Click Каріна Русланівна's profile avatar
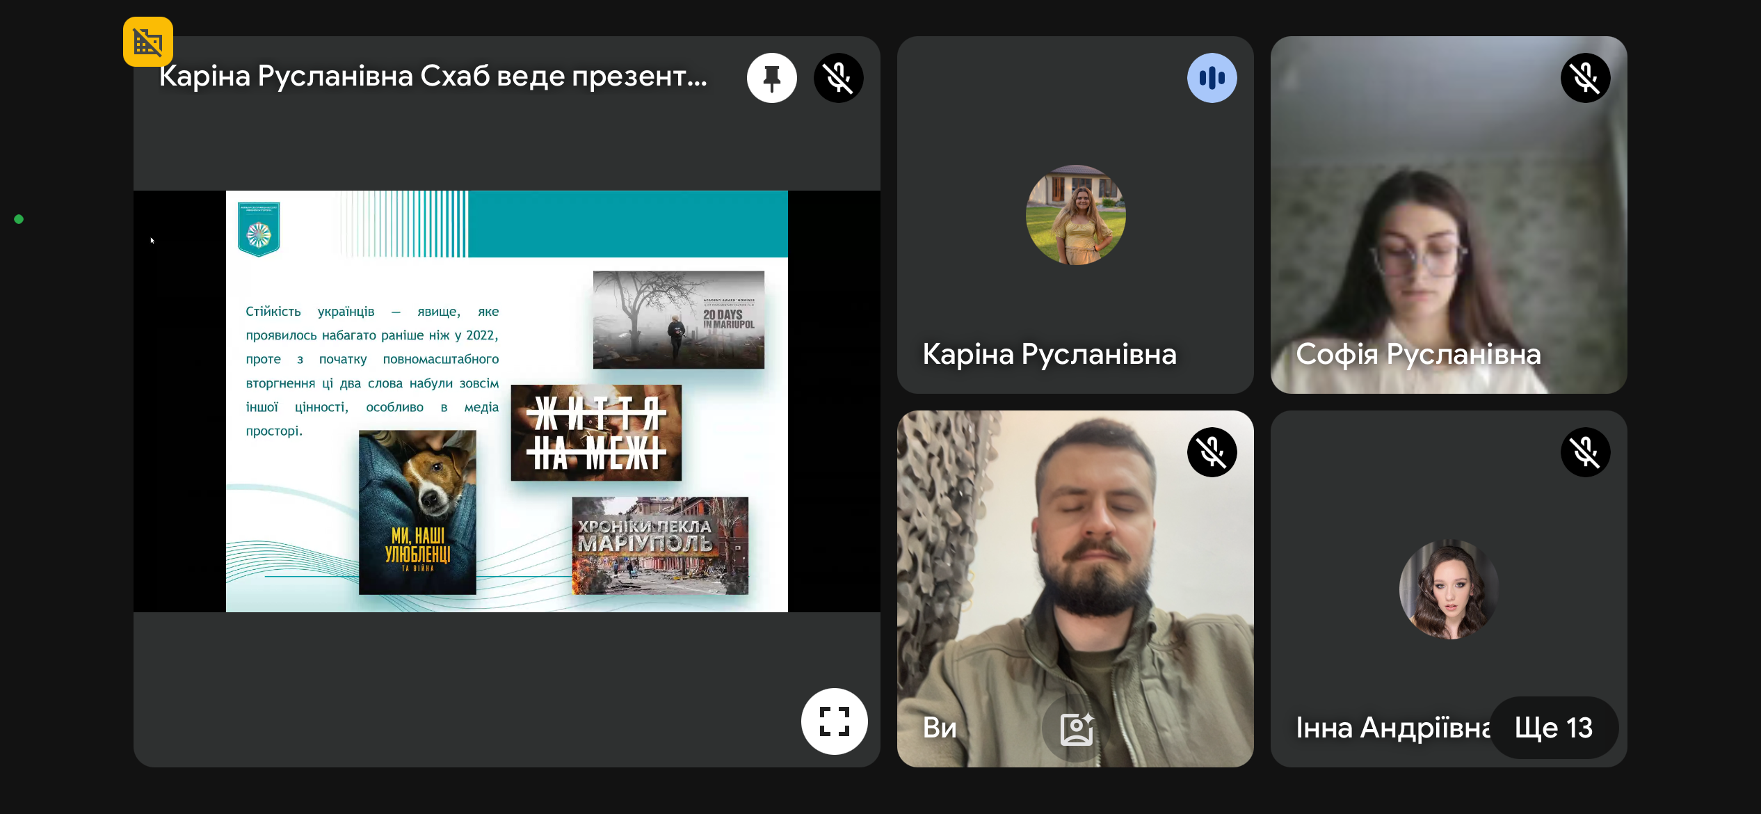Viewport: 1761px width, 814px height. click(1075, 215)
